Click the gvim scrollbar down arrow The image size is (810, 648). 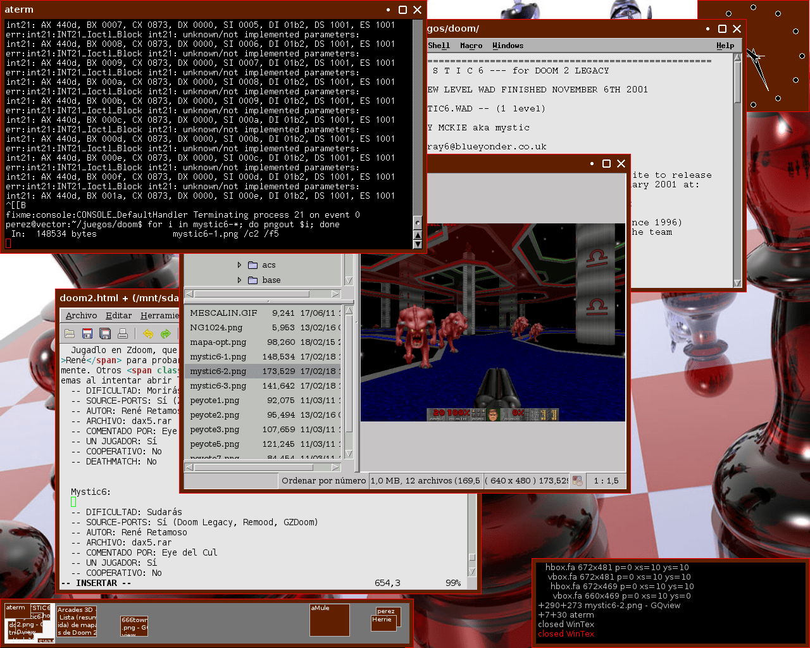point(471,571)
